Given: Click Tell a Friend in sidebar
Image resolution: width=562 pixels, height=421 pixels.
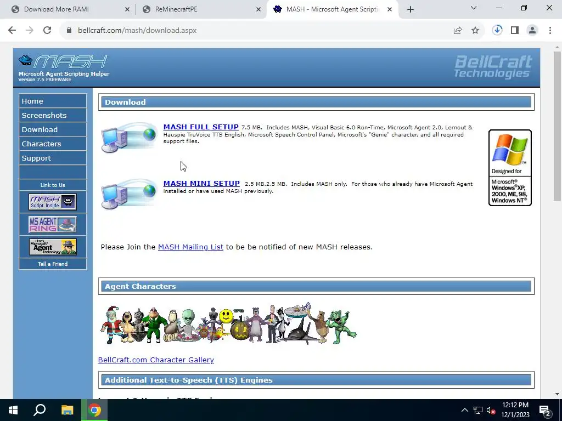Looking at the screenshot, I should [53, 264].
